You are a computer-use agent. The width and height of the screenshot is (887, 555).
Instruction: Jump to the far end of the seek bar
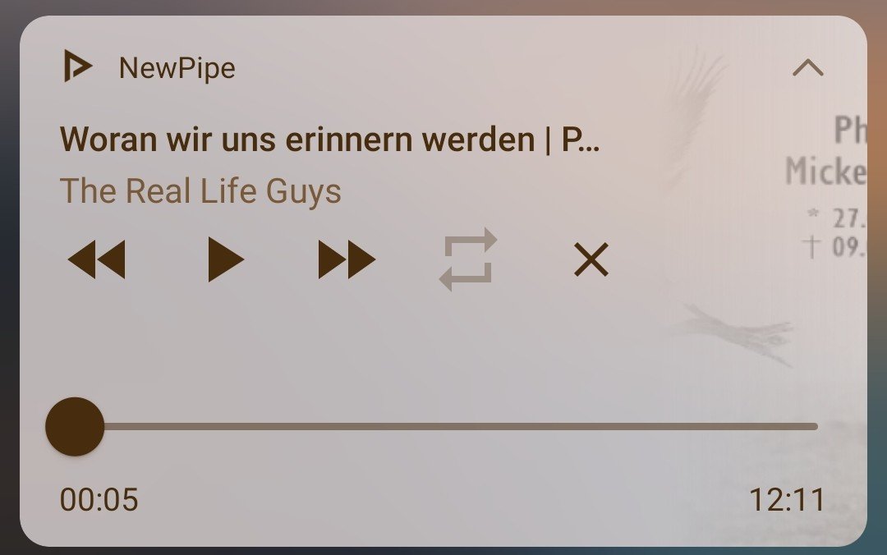(x=813, y=427)
